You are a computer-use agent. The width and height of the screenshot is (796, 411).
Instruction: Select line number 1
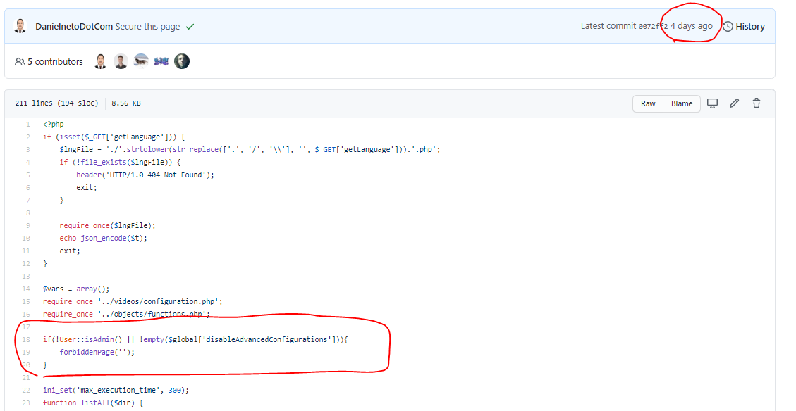[x=28, y=124]
